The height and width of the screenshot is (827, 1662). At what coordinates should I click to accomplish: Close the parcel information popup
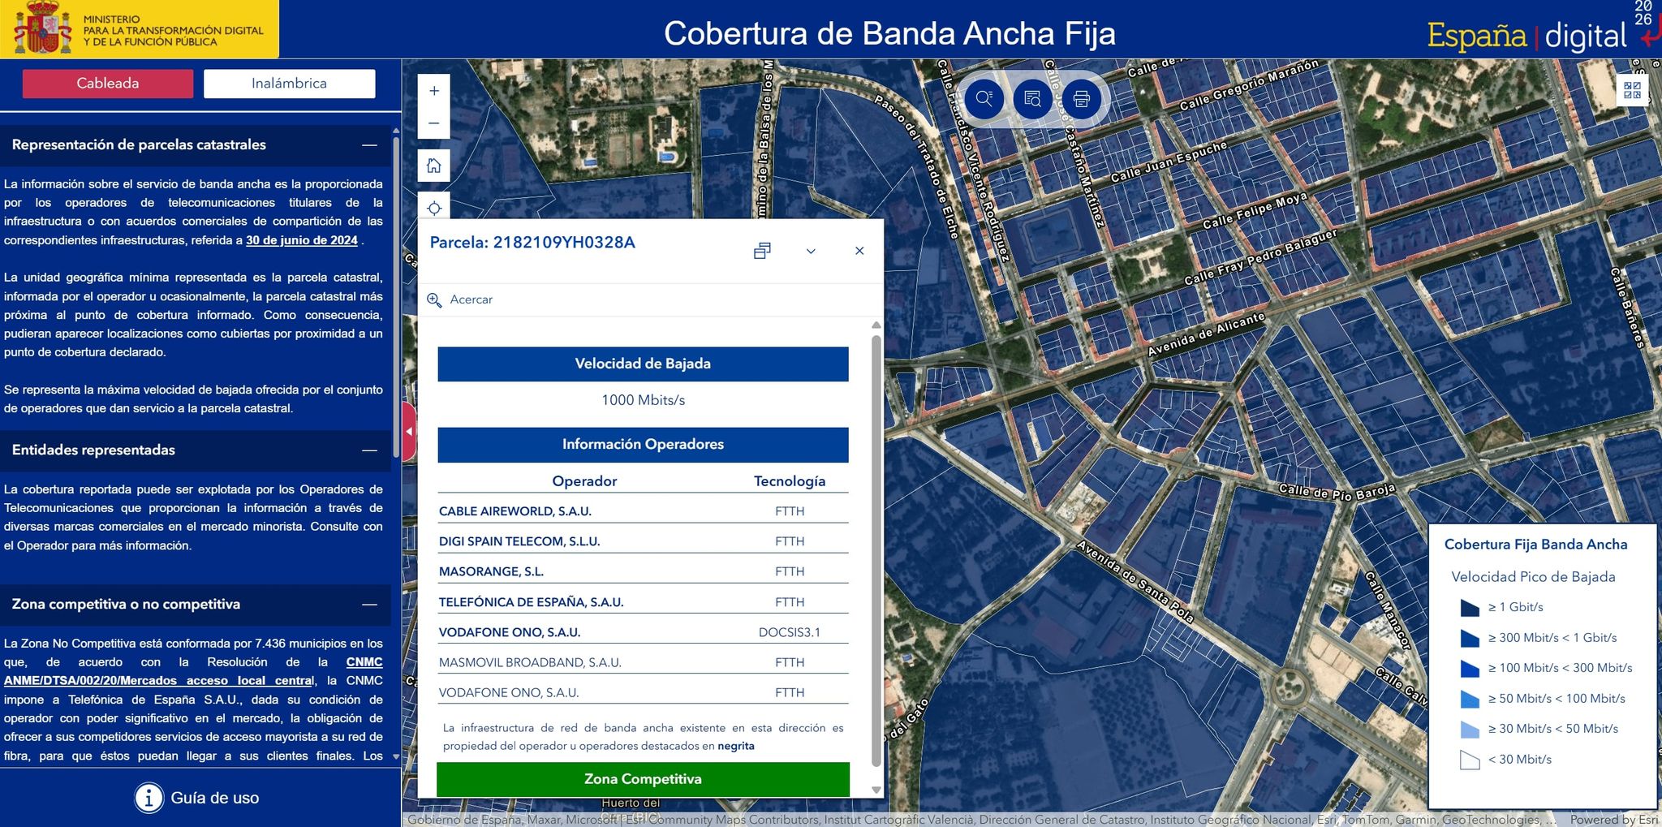coord(859,251)
